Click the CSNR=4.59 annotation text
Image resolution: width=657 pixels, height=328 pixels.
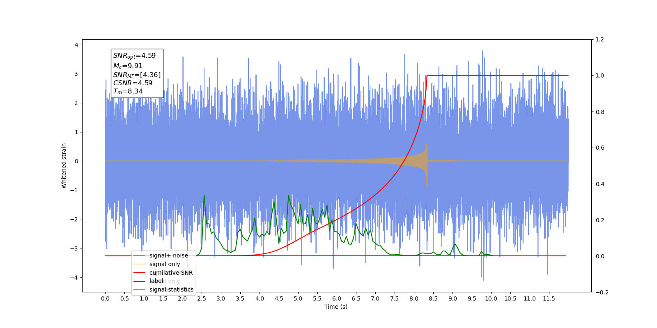[133, 83]
